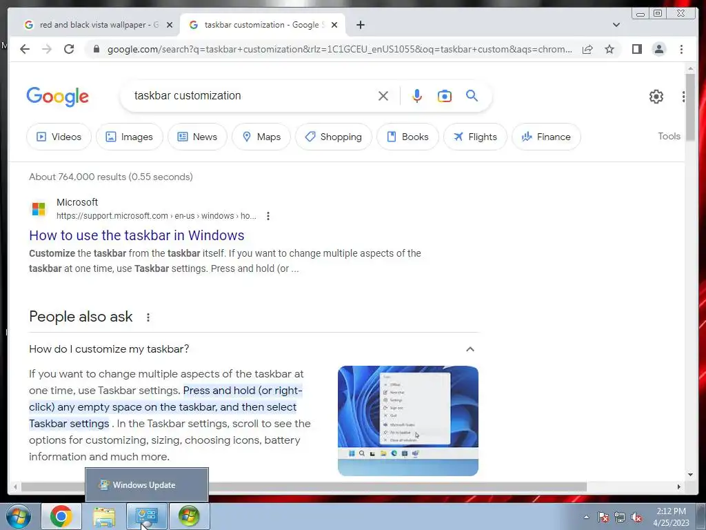The width and height of the screenshot is (706, 530).
Task: Click the Chrome icon in the taskbar
Action: pyautogui.click(x=61, y=516)
